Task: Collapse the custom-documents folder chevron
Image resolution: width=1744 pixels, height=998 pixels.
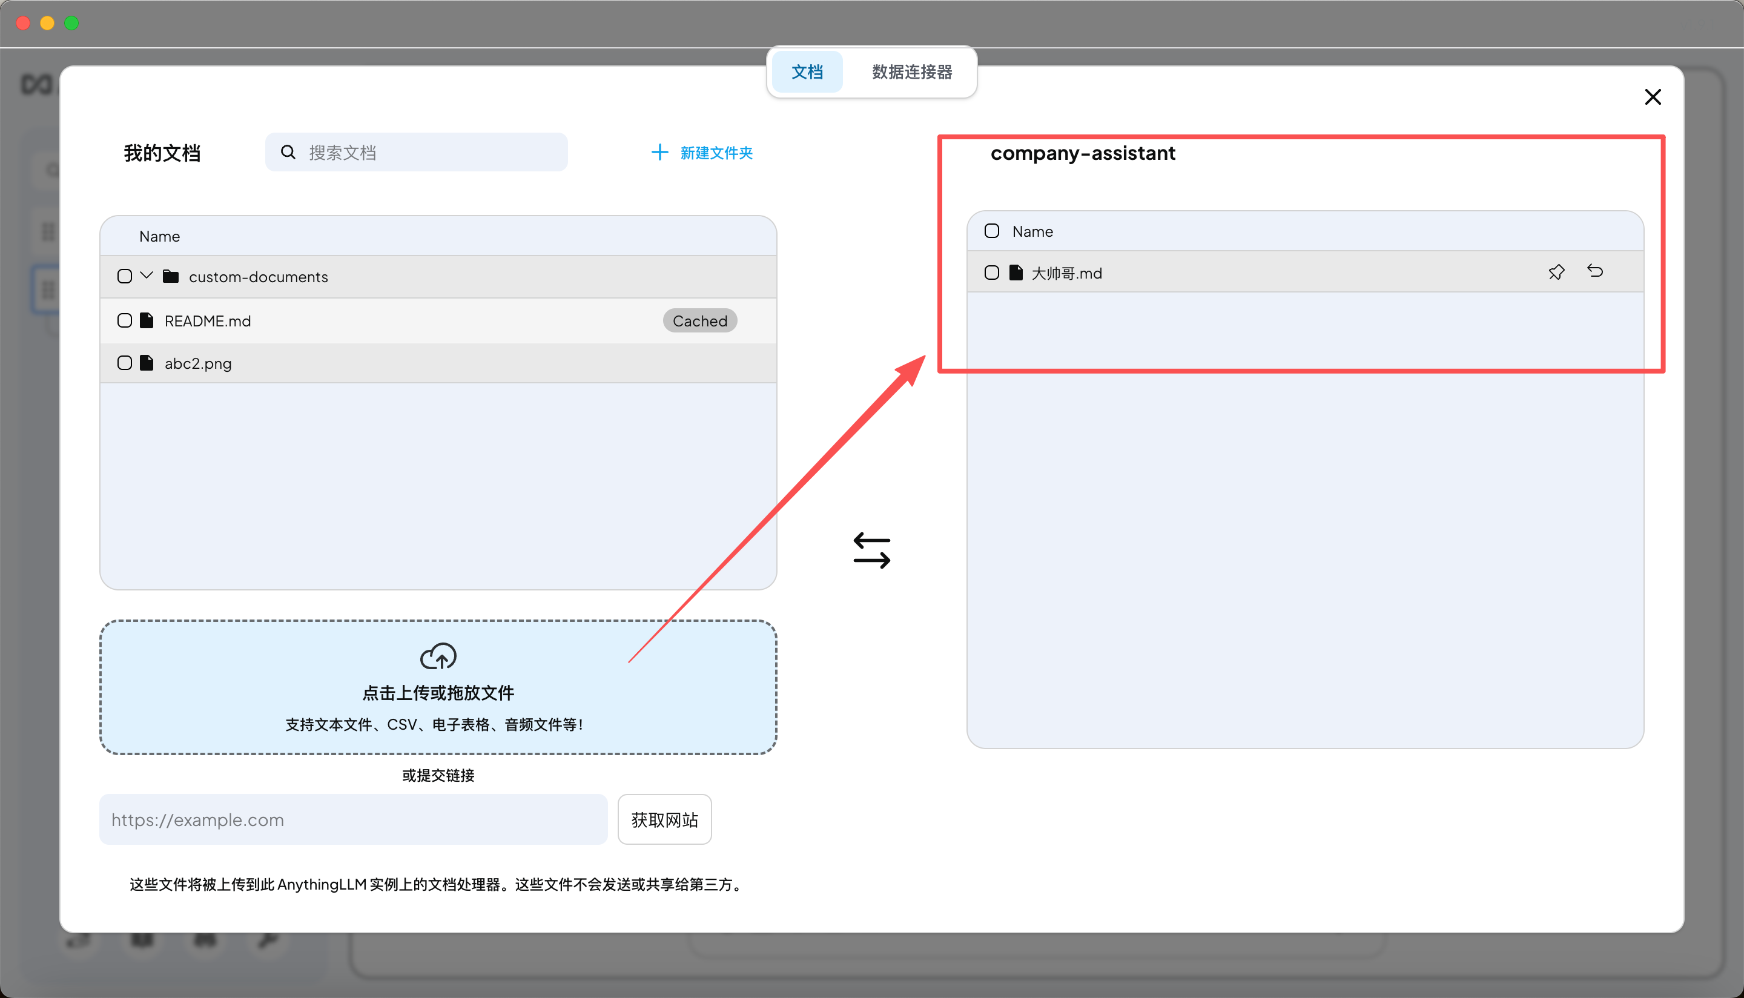Action: (x=146, y=276)
